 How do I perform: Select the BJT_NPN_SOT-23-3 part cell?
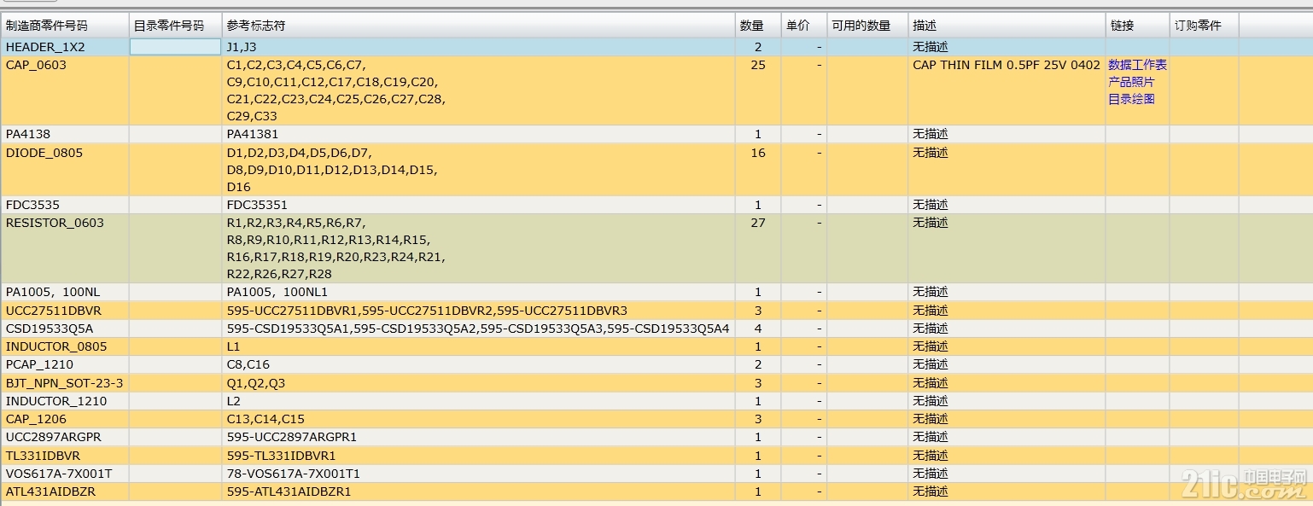(x=65, y=383)
